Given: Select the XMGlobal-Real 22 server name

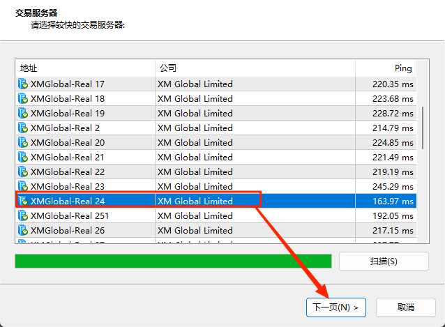Looking at the screenshot, I should coord(68,172).
